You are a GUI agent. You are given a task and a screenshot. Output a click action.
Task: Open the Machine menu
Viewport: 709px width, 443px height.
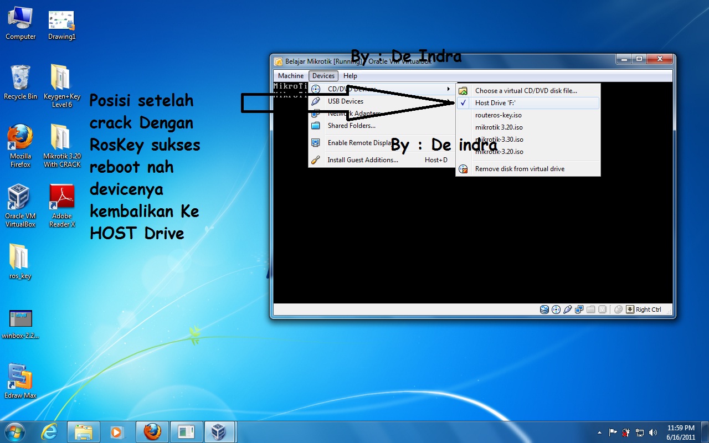[290, 75]
